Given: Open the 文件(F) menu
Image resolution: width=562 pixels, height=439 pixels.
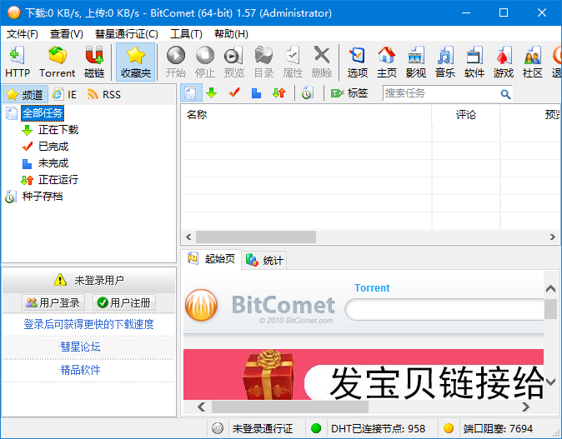Looking at the screenshot, I should point(23,34).
